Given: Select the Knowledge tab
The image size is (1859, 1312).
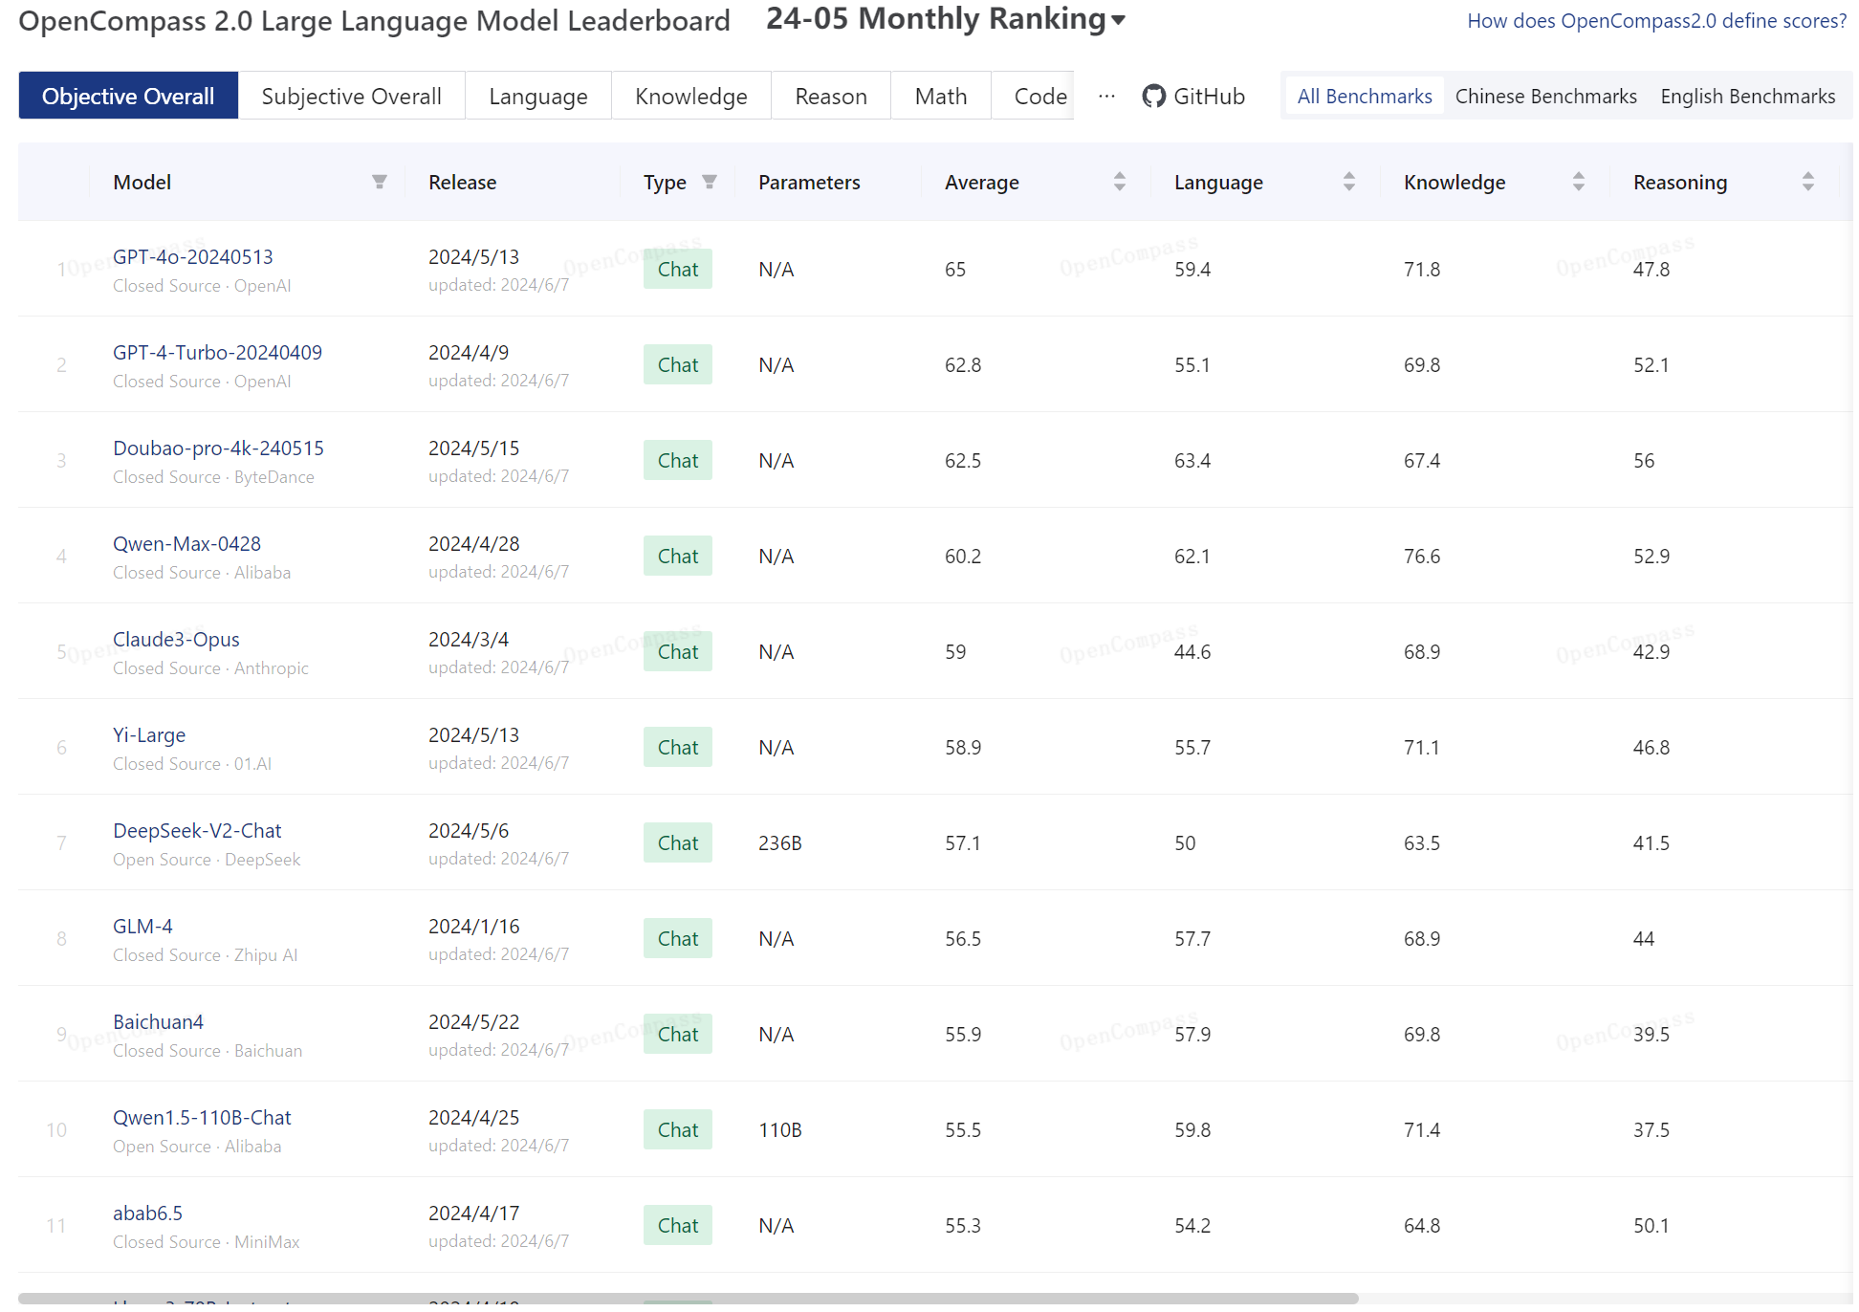Looking at the screenshot, I should [690, 97].
